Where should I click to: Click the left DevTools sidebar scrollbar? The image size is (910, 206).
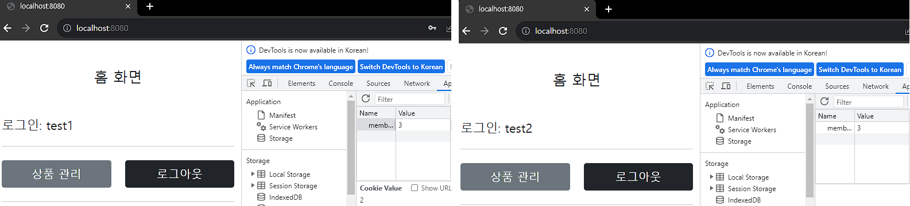click(351, 148)
